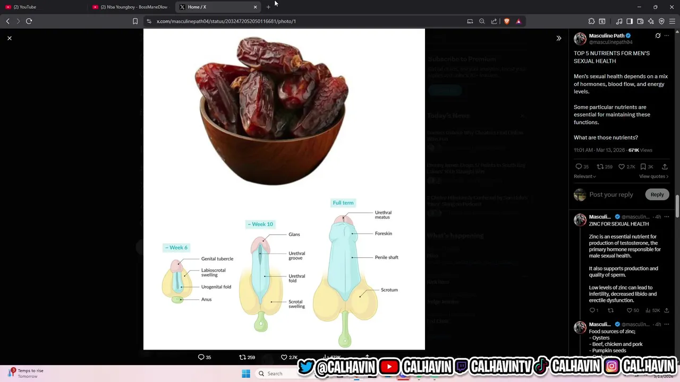The image size is (680, 382).
Task: View 52K analytics on ZINC reply
Action: pyautogui.click(x=652, y=310)
